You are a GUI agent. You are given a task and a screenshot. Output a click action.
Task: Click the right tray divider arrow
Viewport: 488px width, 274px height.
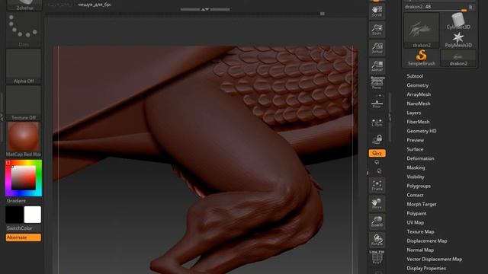click(390, 116)
